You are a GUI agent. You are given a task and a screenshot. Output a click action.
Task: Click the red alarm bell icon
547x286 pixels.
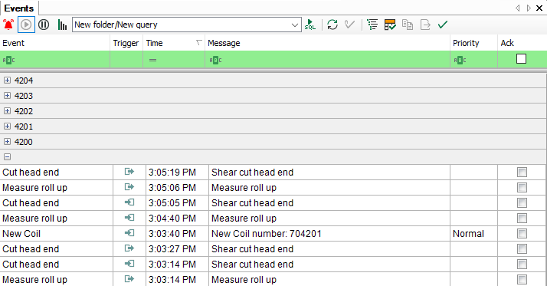pyautogui.click(x=8, y=25)
